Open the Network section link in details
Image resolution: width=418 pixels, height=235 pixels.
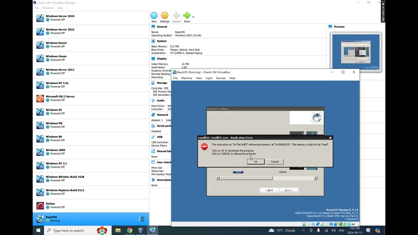tap(163, 115)
